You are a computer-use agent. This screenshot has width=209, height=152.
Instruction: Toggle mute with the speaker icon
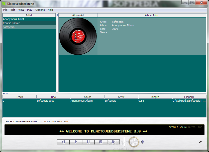[143, 142]
